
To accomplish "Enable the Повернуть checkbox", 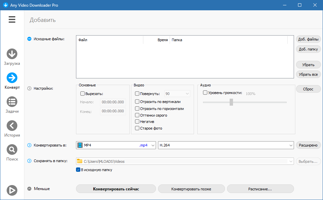I will [137, 94].
